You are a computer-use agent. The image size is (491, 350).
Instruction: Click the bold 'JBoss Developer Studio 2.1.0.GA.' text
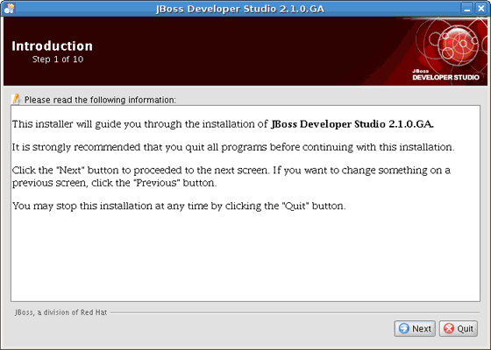(x=352, y=124)
